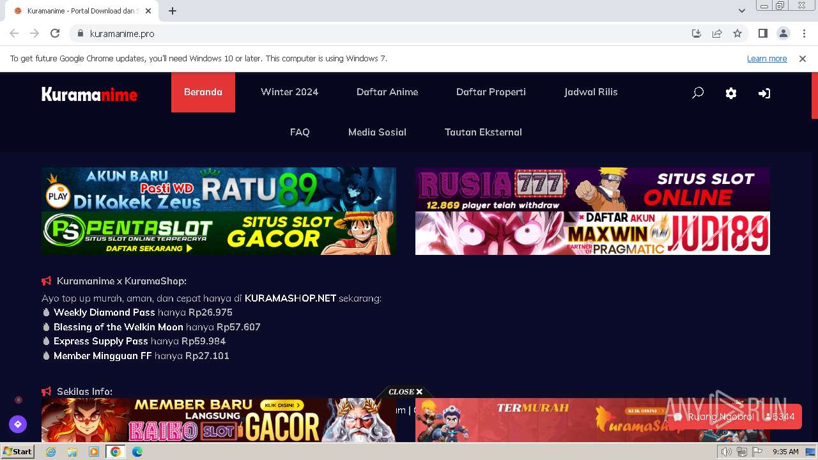Open Tautan Eksternal menu

pos(483,132)
